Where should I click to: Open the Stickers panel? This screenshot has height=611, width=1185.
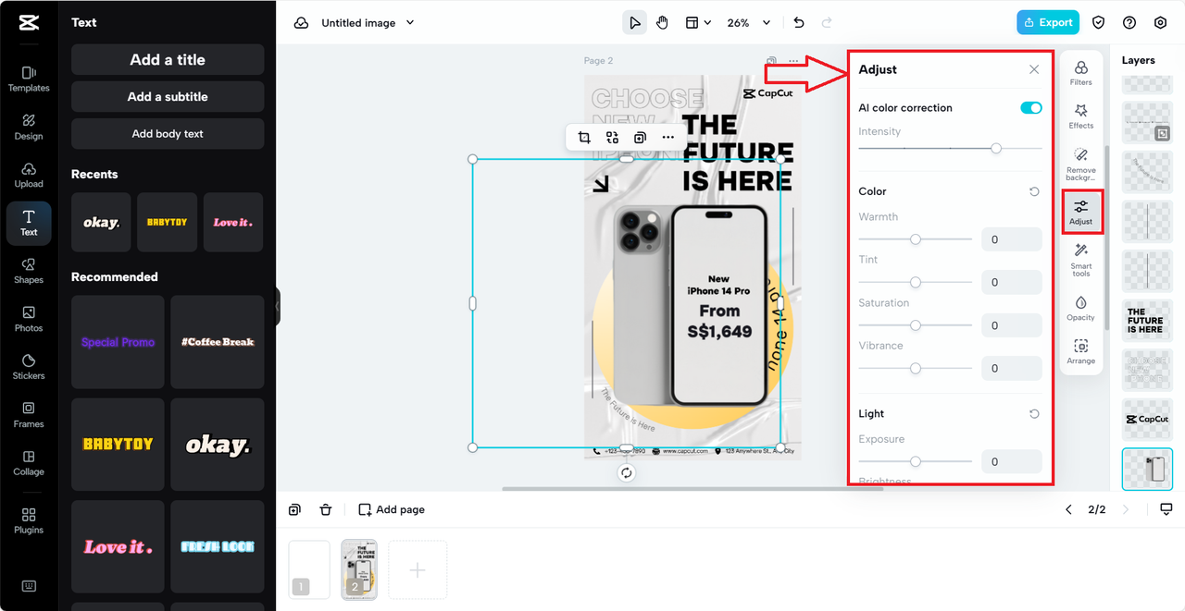(x=29, y=368)
